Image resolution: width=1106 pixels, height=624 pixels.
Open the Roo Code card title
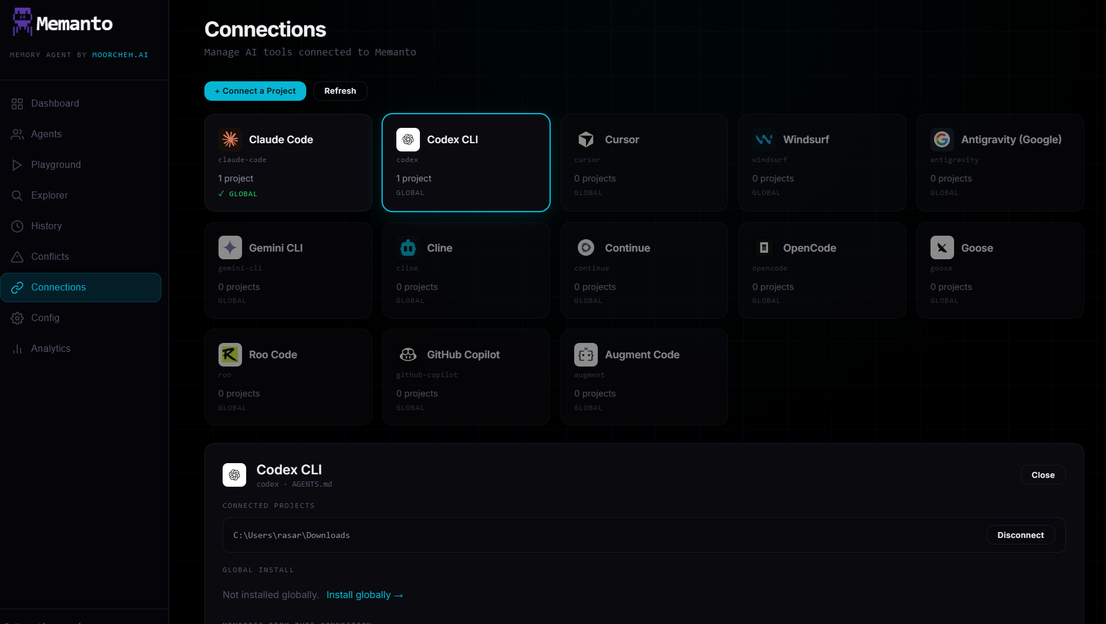point(273,355)
